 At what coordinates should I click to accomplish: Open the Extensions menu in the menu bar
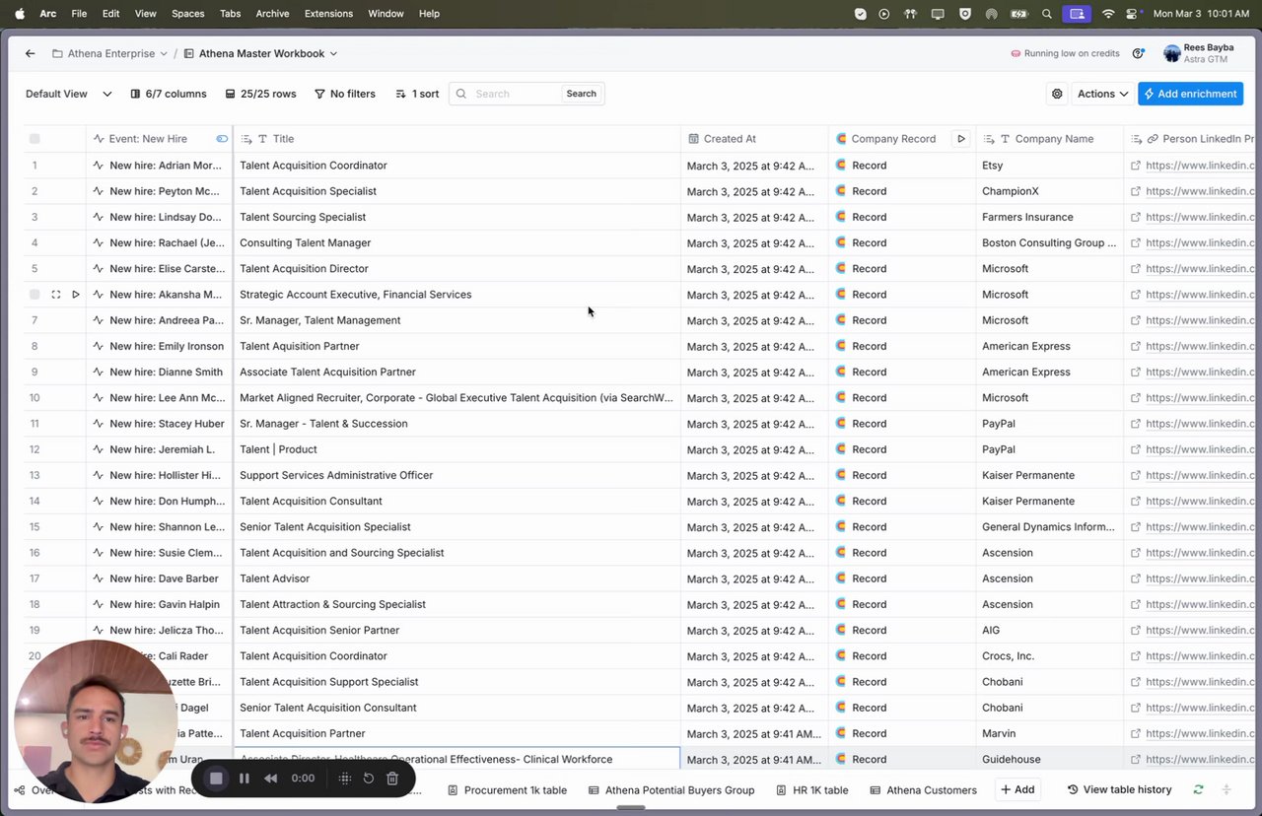click(329, 14)
